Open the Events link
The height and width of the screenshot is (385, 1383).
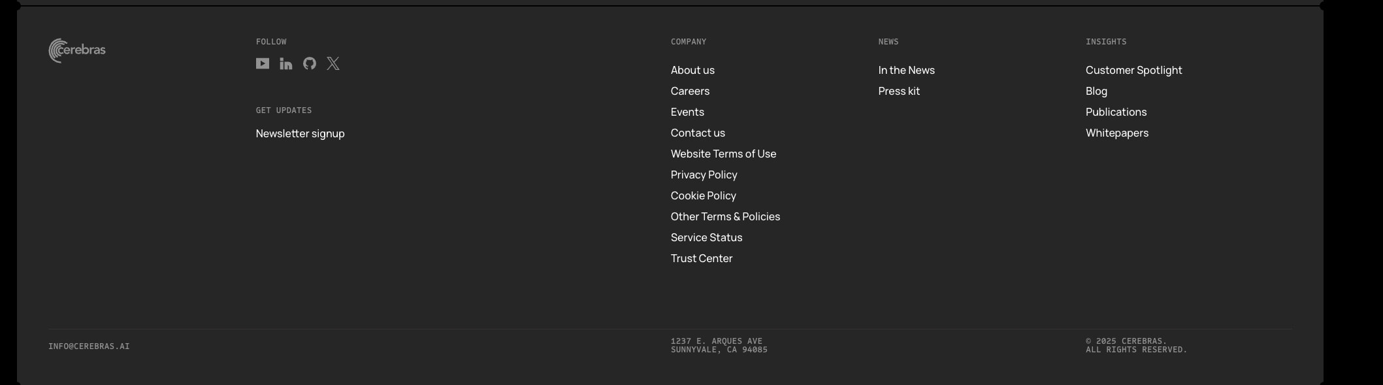pos(687,112)
